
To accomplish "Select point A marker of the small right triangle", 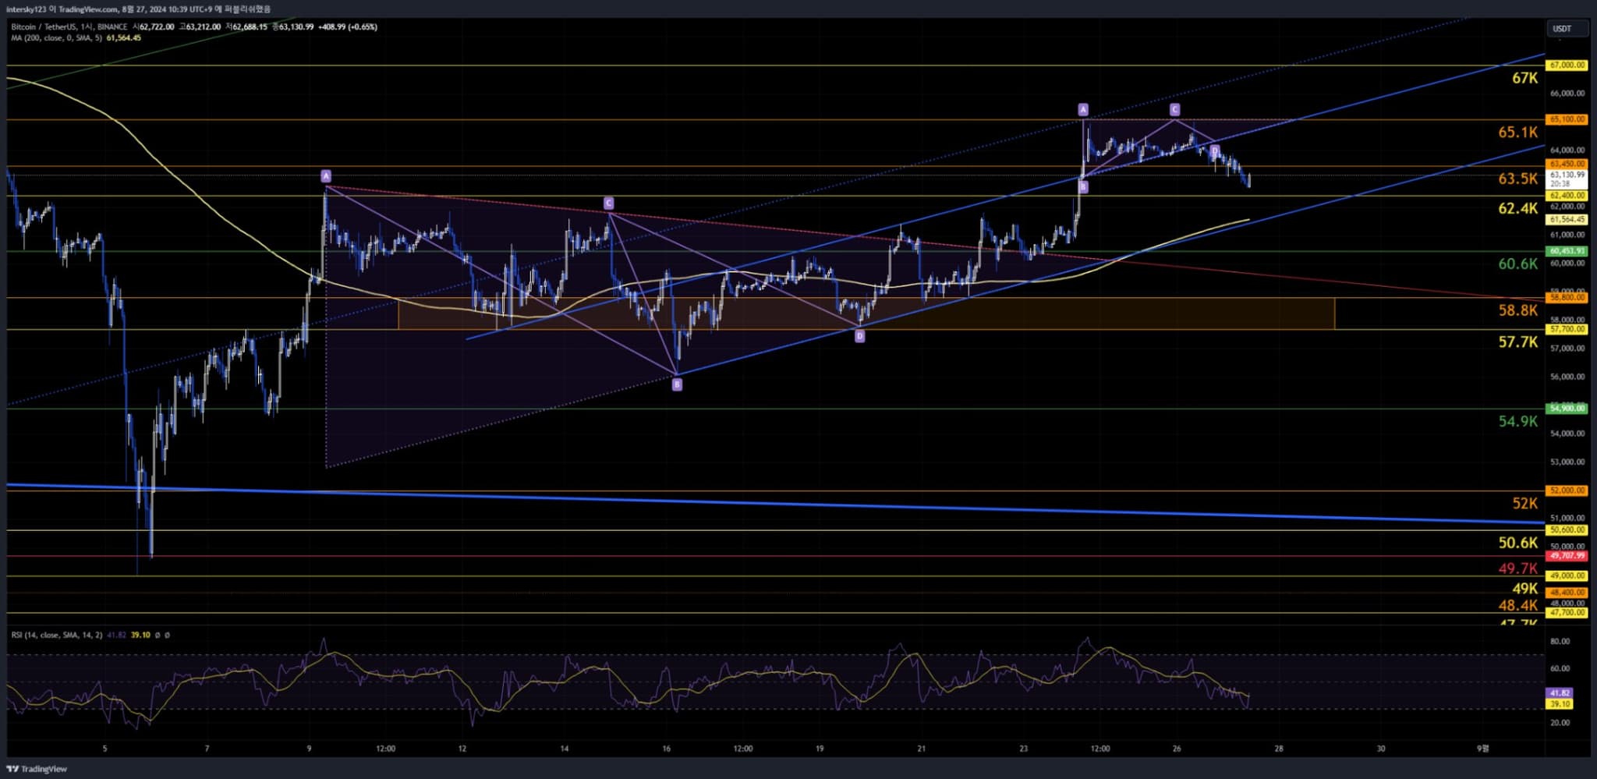I will [x=1083, y=110].
